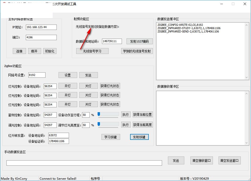
Task: Focus the 设备动作至行程 percent field
Action: point(86,115)
